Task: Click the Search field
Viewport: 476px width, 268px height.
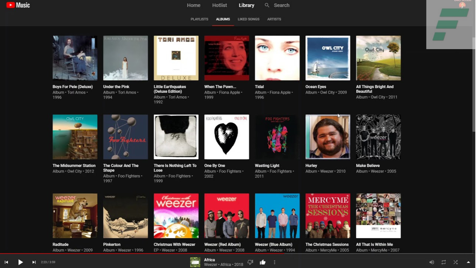Action: tap(282, 5)
